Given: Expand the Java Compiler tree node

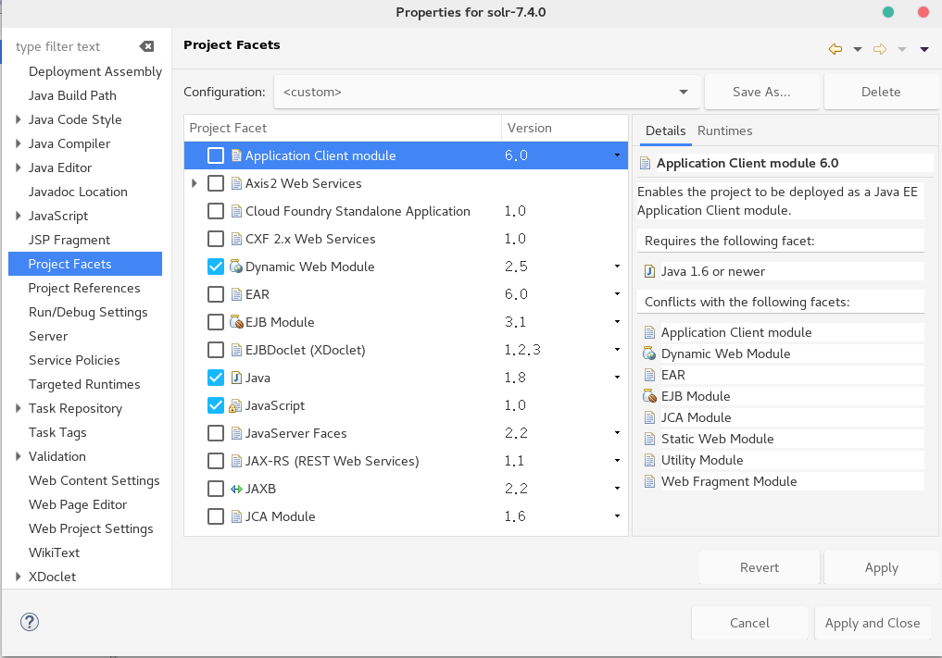Looking at the screenshot, I should (18, 143).
